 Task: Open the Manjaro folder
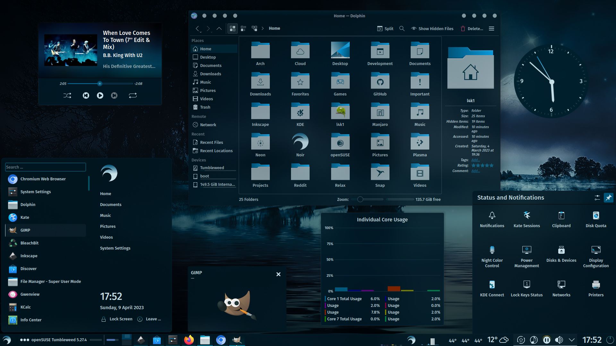pyautogui.click(x=380, y=115)
